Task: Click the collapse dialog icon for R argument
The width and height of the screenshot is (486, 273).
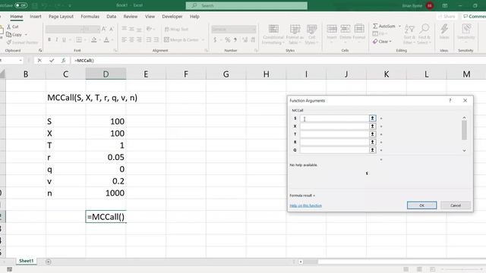Action: pos(372,142)
